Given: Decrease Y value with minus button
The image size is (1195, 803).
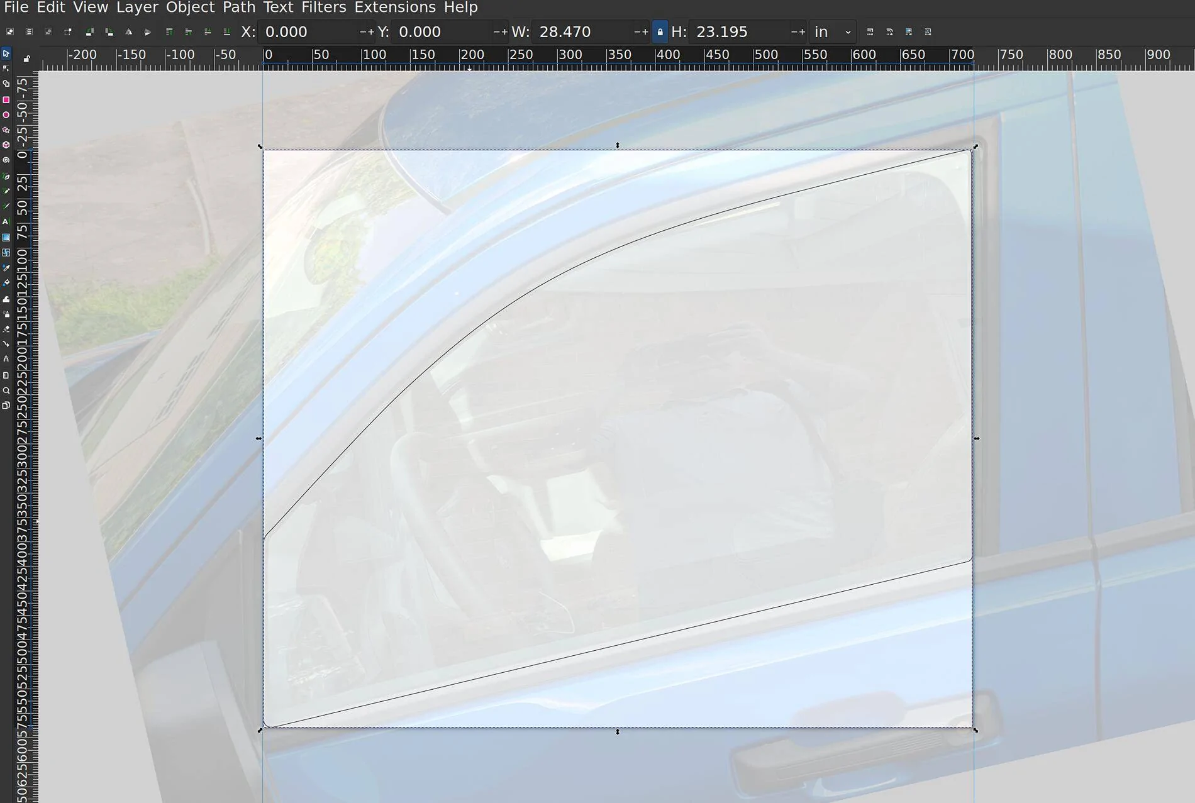Looking at the screenshot, I should [496, 32].
